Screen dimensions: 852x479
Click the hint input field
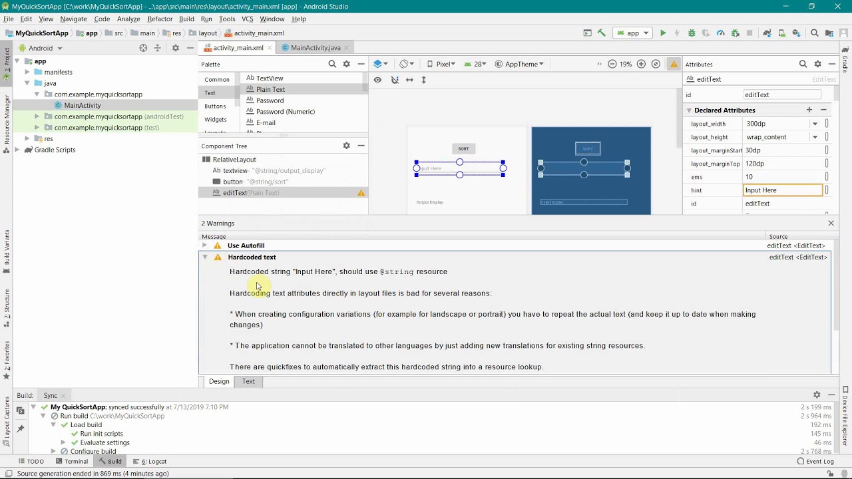click(x=782, y=190)
